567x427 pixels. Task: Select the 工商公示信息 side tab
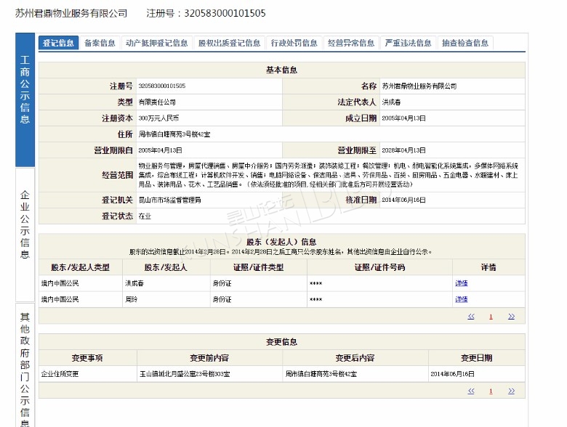click(25, 99)
